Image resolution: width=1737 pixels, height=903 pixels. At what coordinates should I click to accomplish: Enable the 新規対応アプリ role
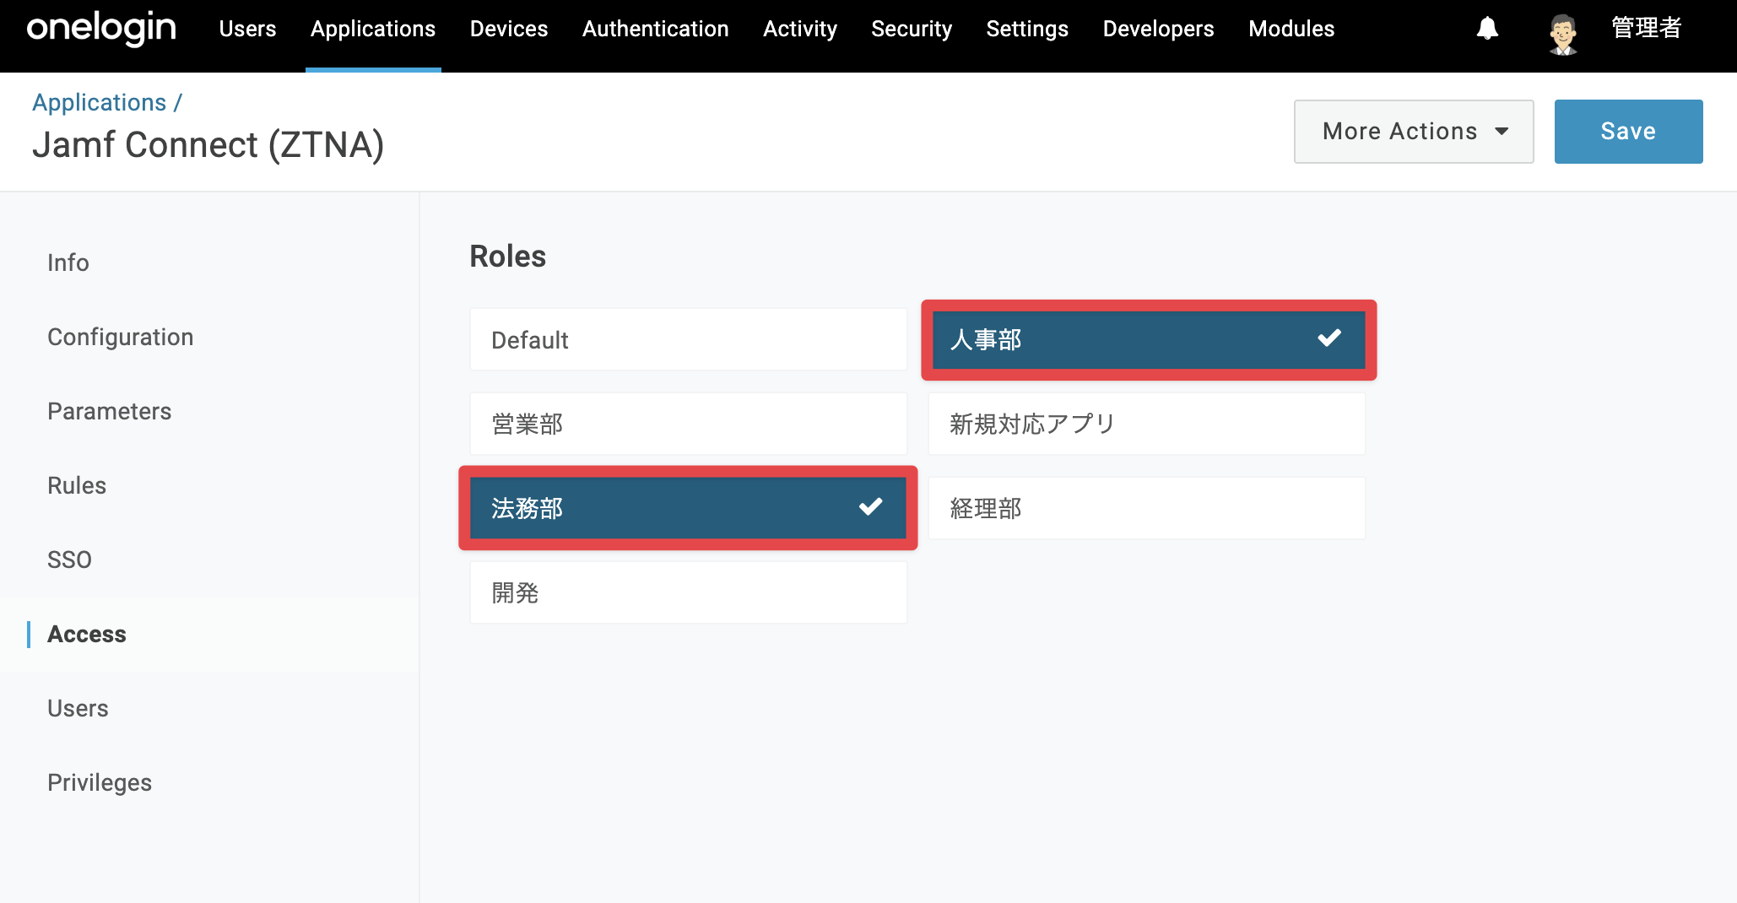click(1146, 424)
